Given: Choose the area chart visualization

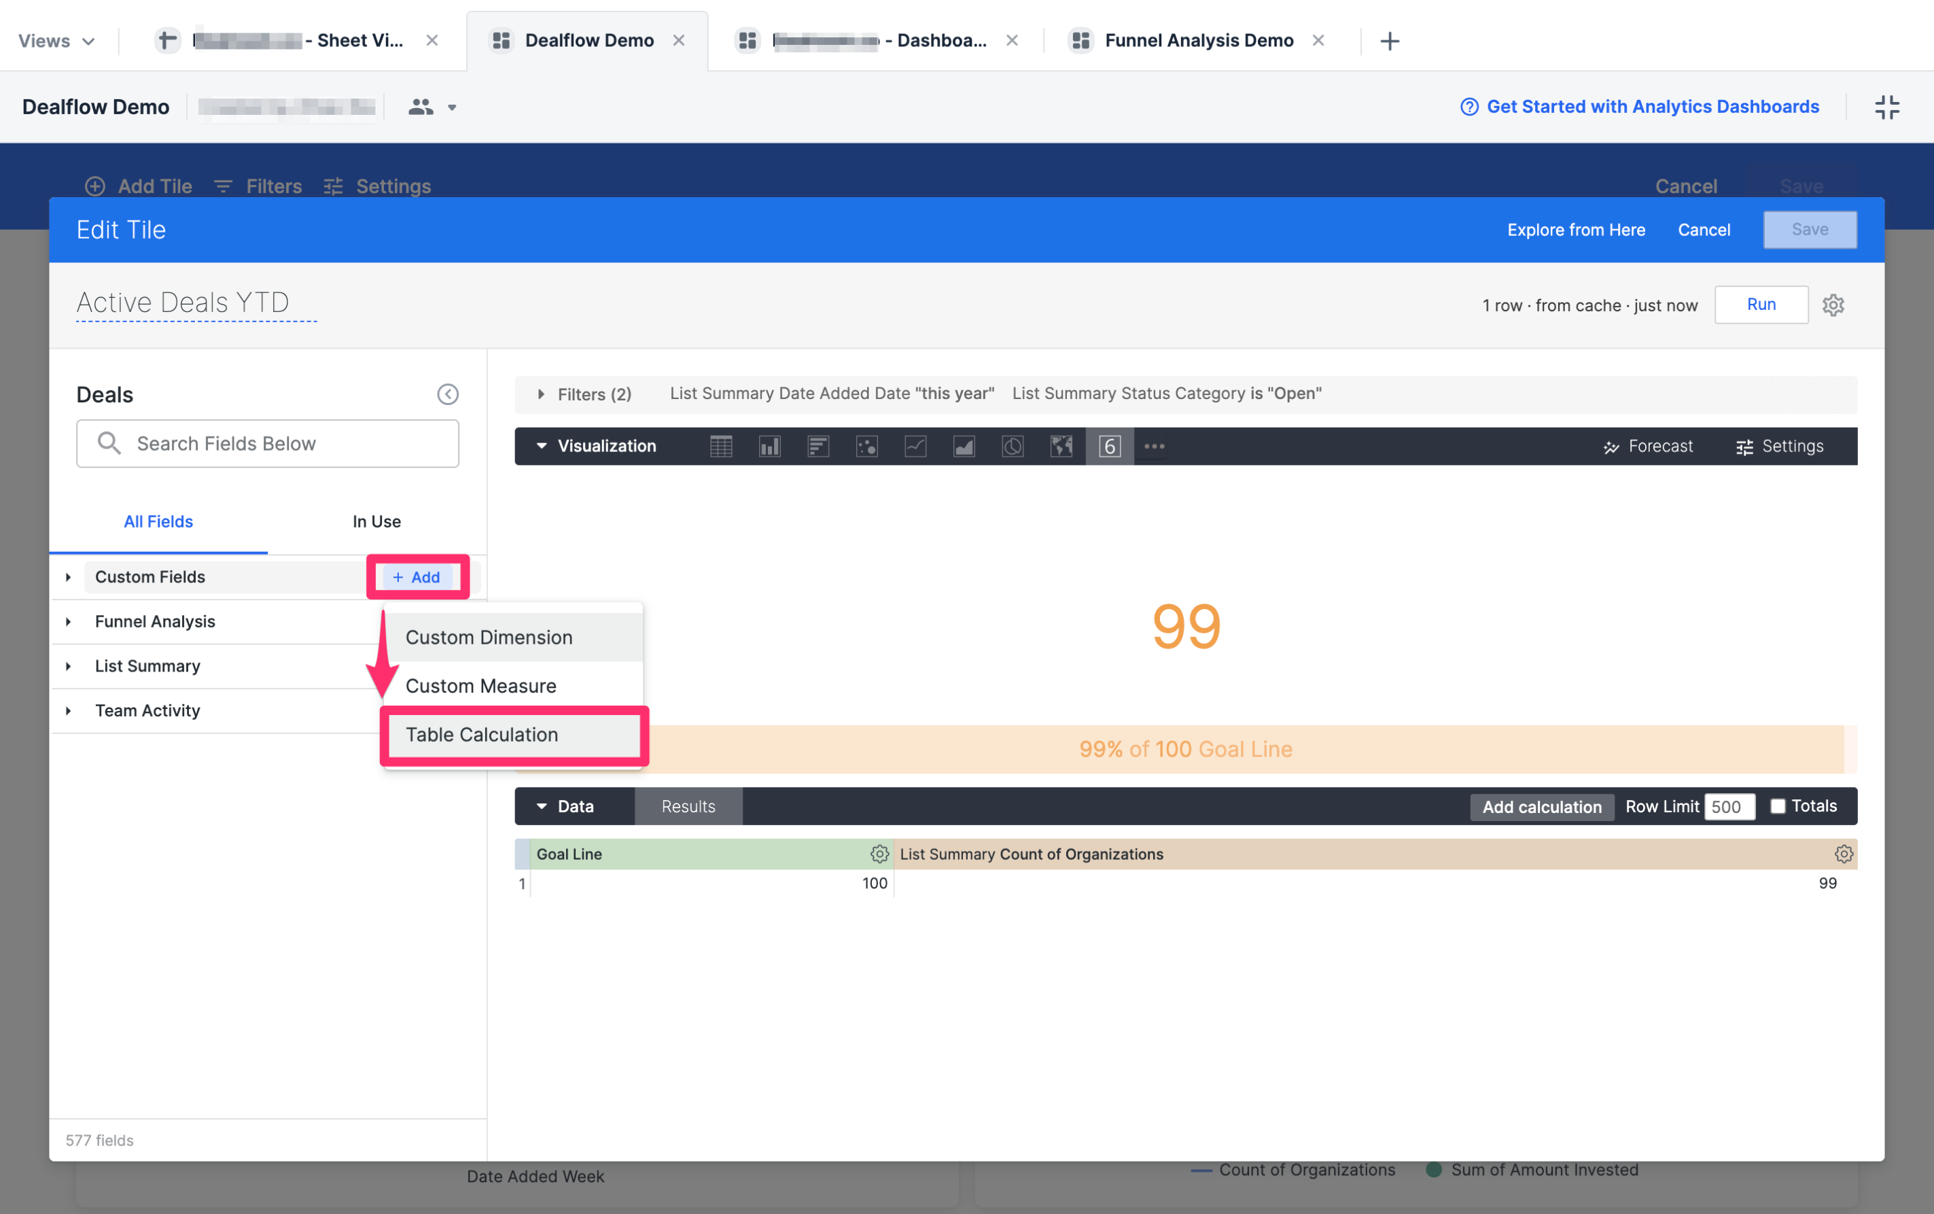Looking at the screenshot, I should [963, 446].
